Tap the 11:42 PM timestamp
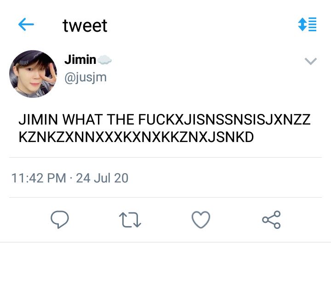The width and height of the screenshot is (331, 290). [x=38, y=178]
